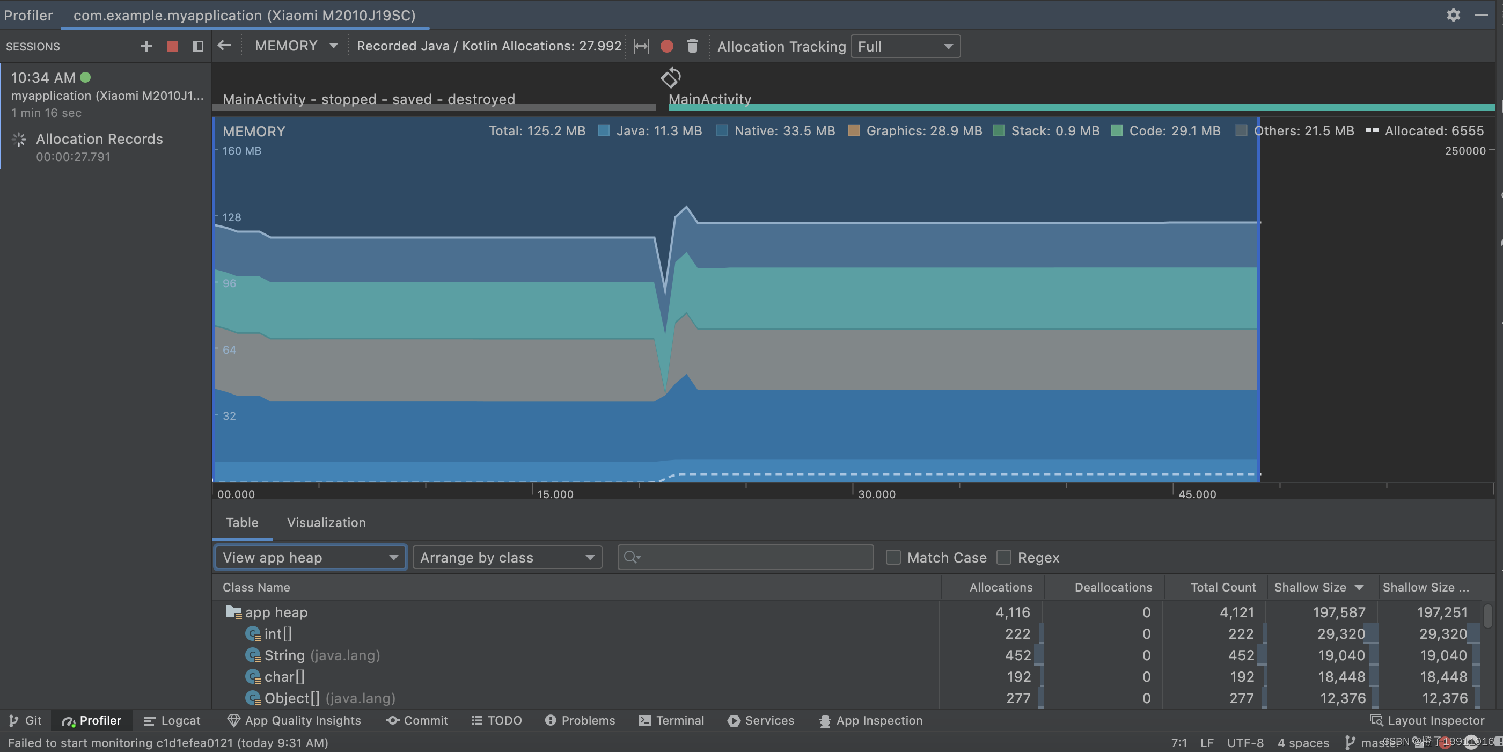Select the String (java.lang) row

pos(846,655)
